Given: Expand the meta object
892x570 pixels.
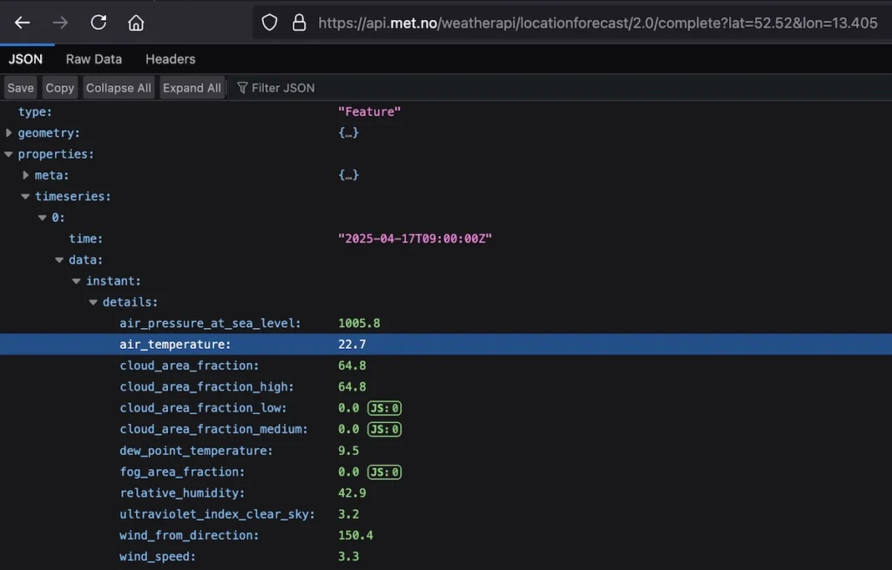Looking at the screenshot, I should coord(26,175).
